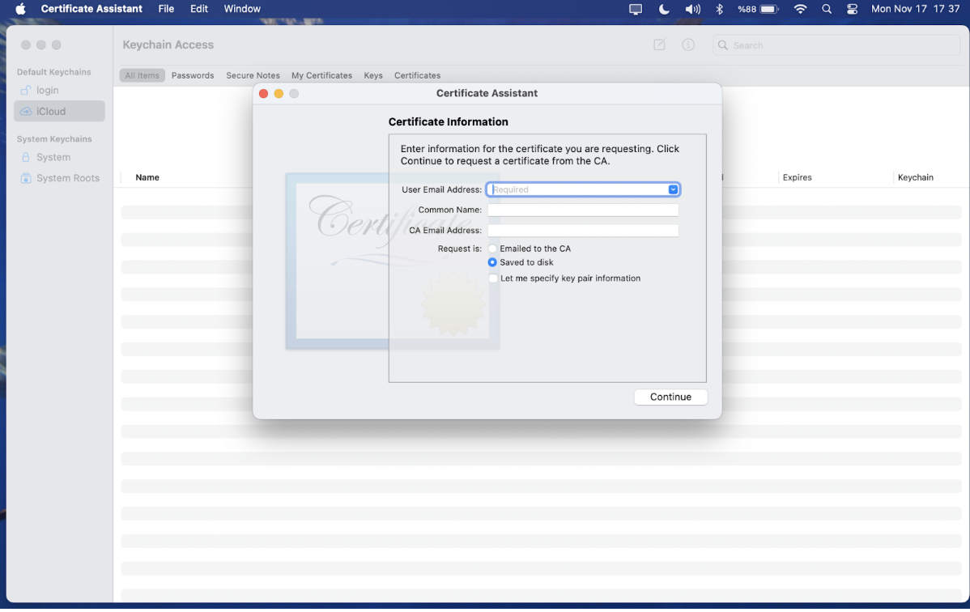This screenshot has height=612, width=970.
Task: Click the Expires column header
Action: pos(797,177)
